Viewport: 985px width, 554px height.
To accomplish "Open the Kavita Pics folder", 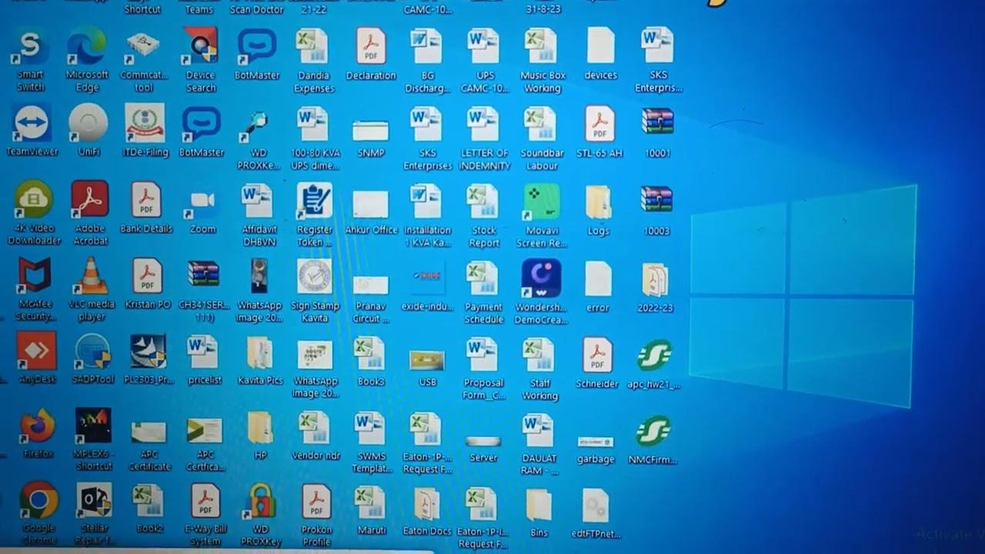I will click(260, 354).
